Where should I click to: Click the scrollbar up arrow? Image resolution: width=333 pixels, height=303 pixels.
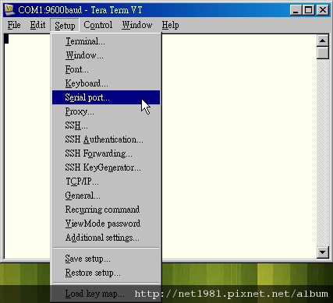point(323,41)
